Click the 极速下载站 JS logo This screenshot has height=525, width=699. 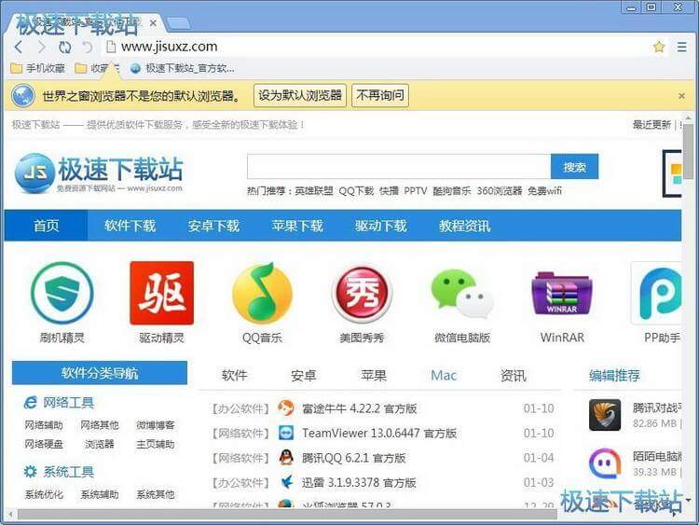[x=99, y=173]
